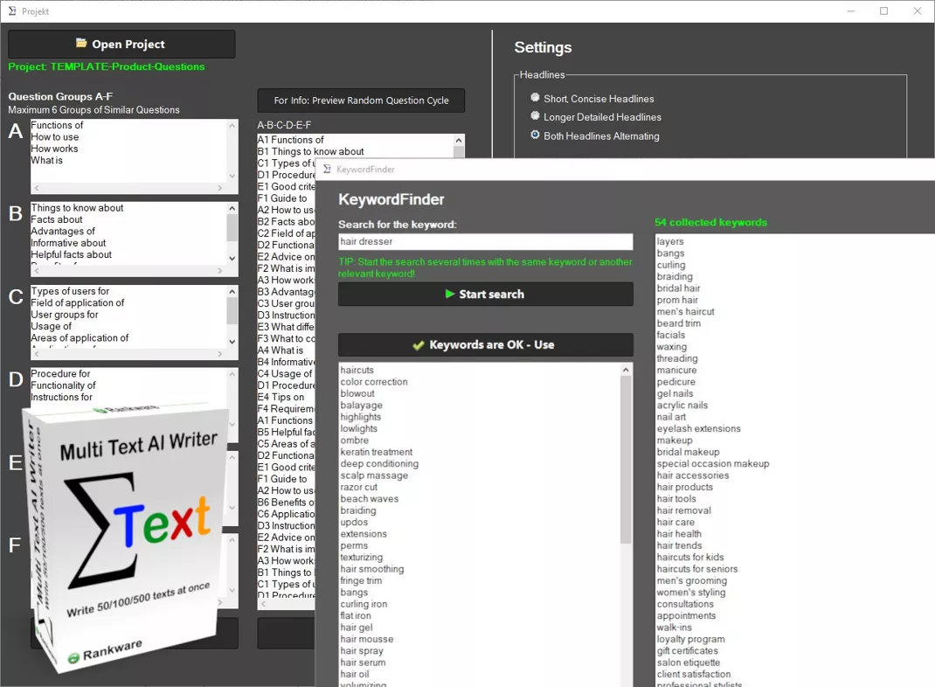The width and height of the screenshot is (935, 687).
Task: Click Group A scroll up arrow
Action: coord(232,125)
